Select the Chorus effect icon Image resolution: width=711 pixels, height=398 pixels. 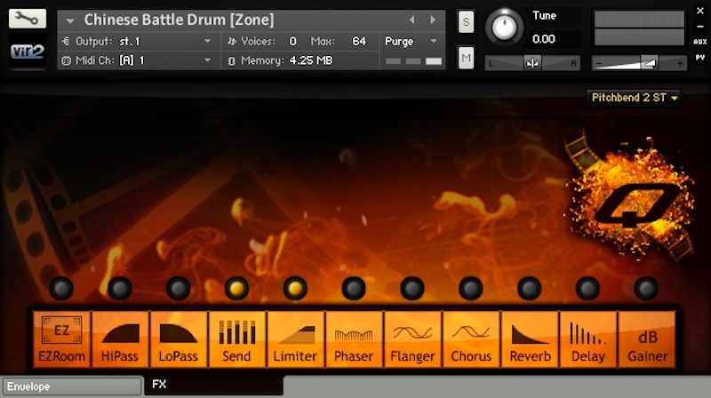pyautogui.click(x=471, y=339)
